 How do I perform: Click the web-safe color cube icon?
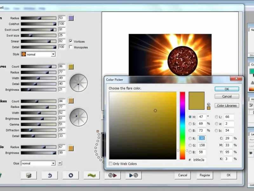pyautogui.click(x=209, y=104)
